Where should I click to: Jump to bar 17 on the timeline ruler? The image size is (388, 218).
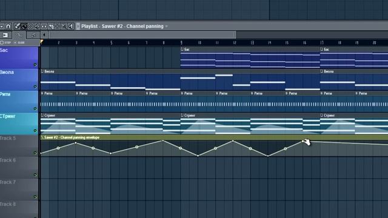pyautogui.click(x=322, y=43)
